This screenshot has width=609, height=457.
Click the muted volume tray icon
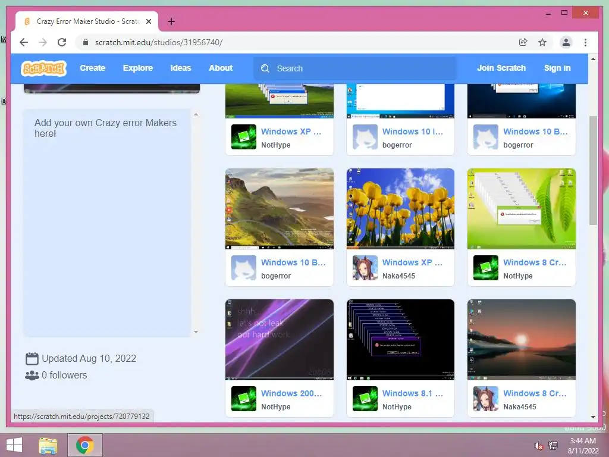click(539, 446)
